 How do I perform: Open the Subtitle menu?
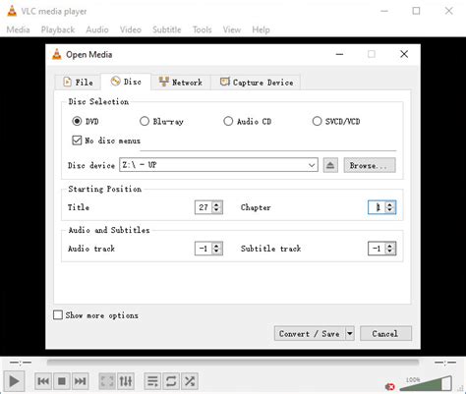[166, 29]
